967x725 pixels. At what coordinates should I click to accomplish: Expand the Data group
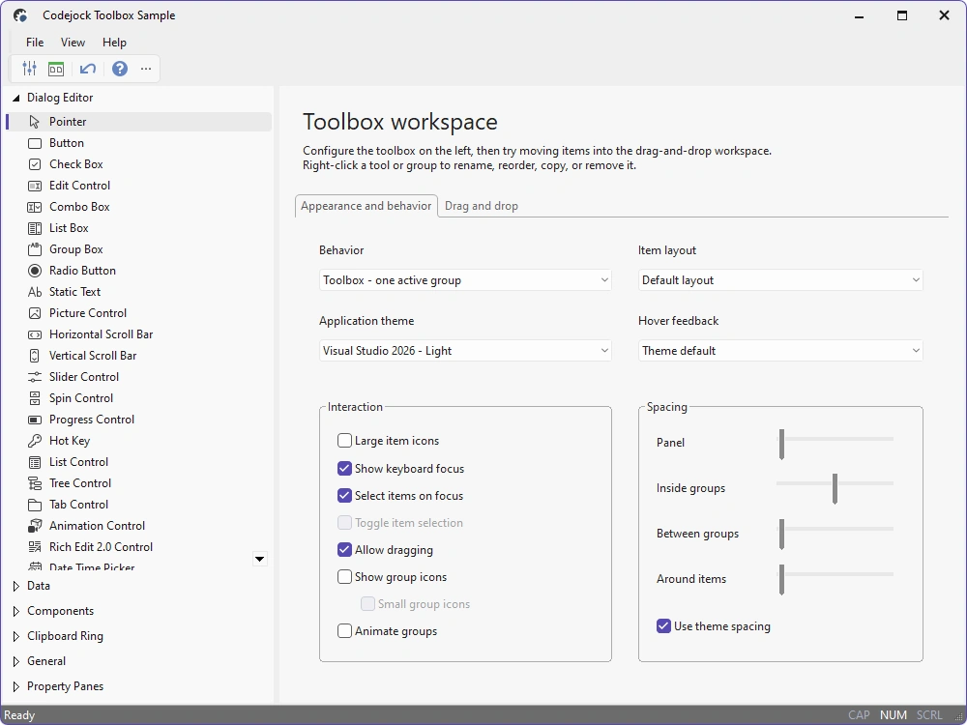(x=16, y=587)
